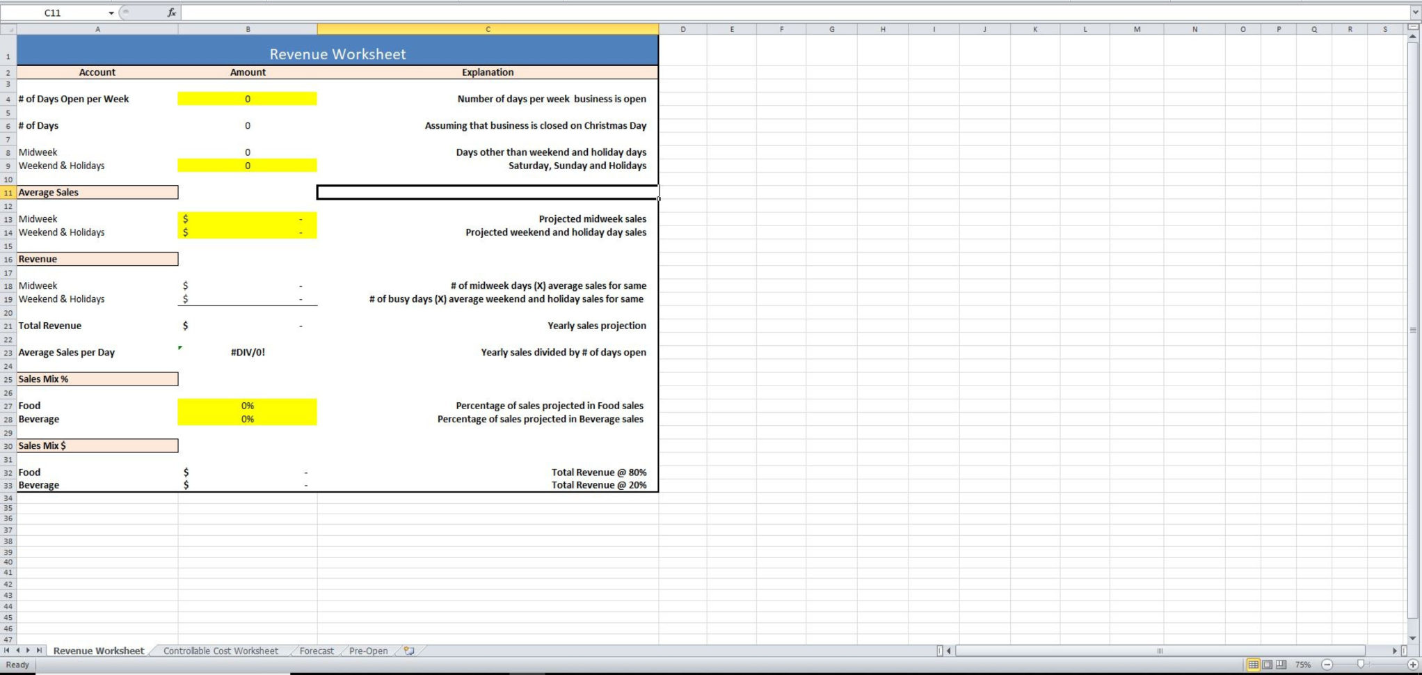This screenshot has width=1422, height=675.
Task: Click the vertical split box above scrollbar
Action: [1413, 26]
